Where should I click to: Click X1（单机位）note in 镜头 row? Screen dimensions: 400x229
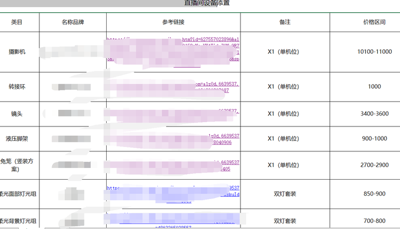283,114
